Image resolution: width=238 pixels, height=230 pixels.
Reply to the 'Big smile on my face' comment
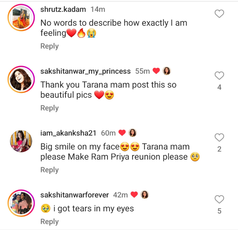(50, 170)
